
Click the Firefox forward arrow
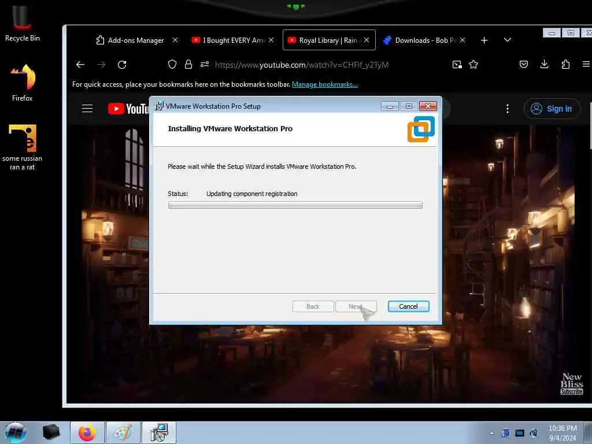pos(101,65)
